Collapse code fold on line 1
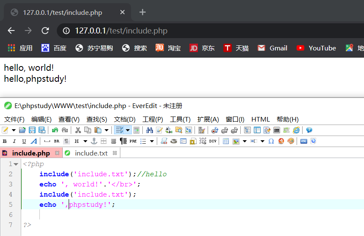Image resolution: width=364 pixels, height=236 pixels. (16, 164)
